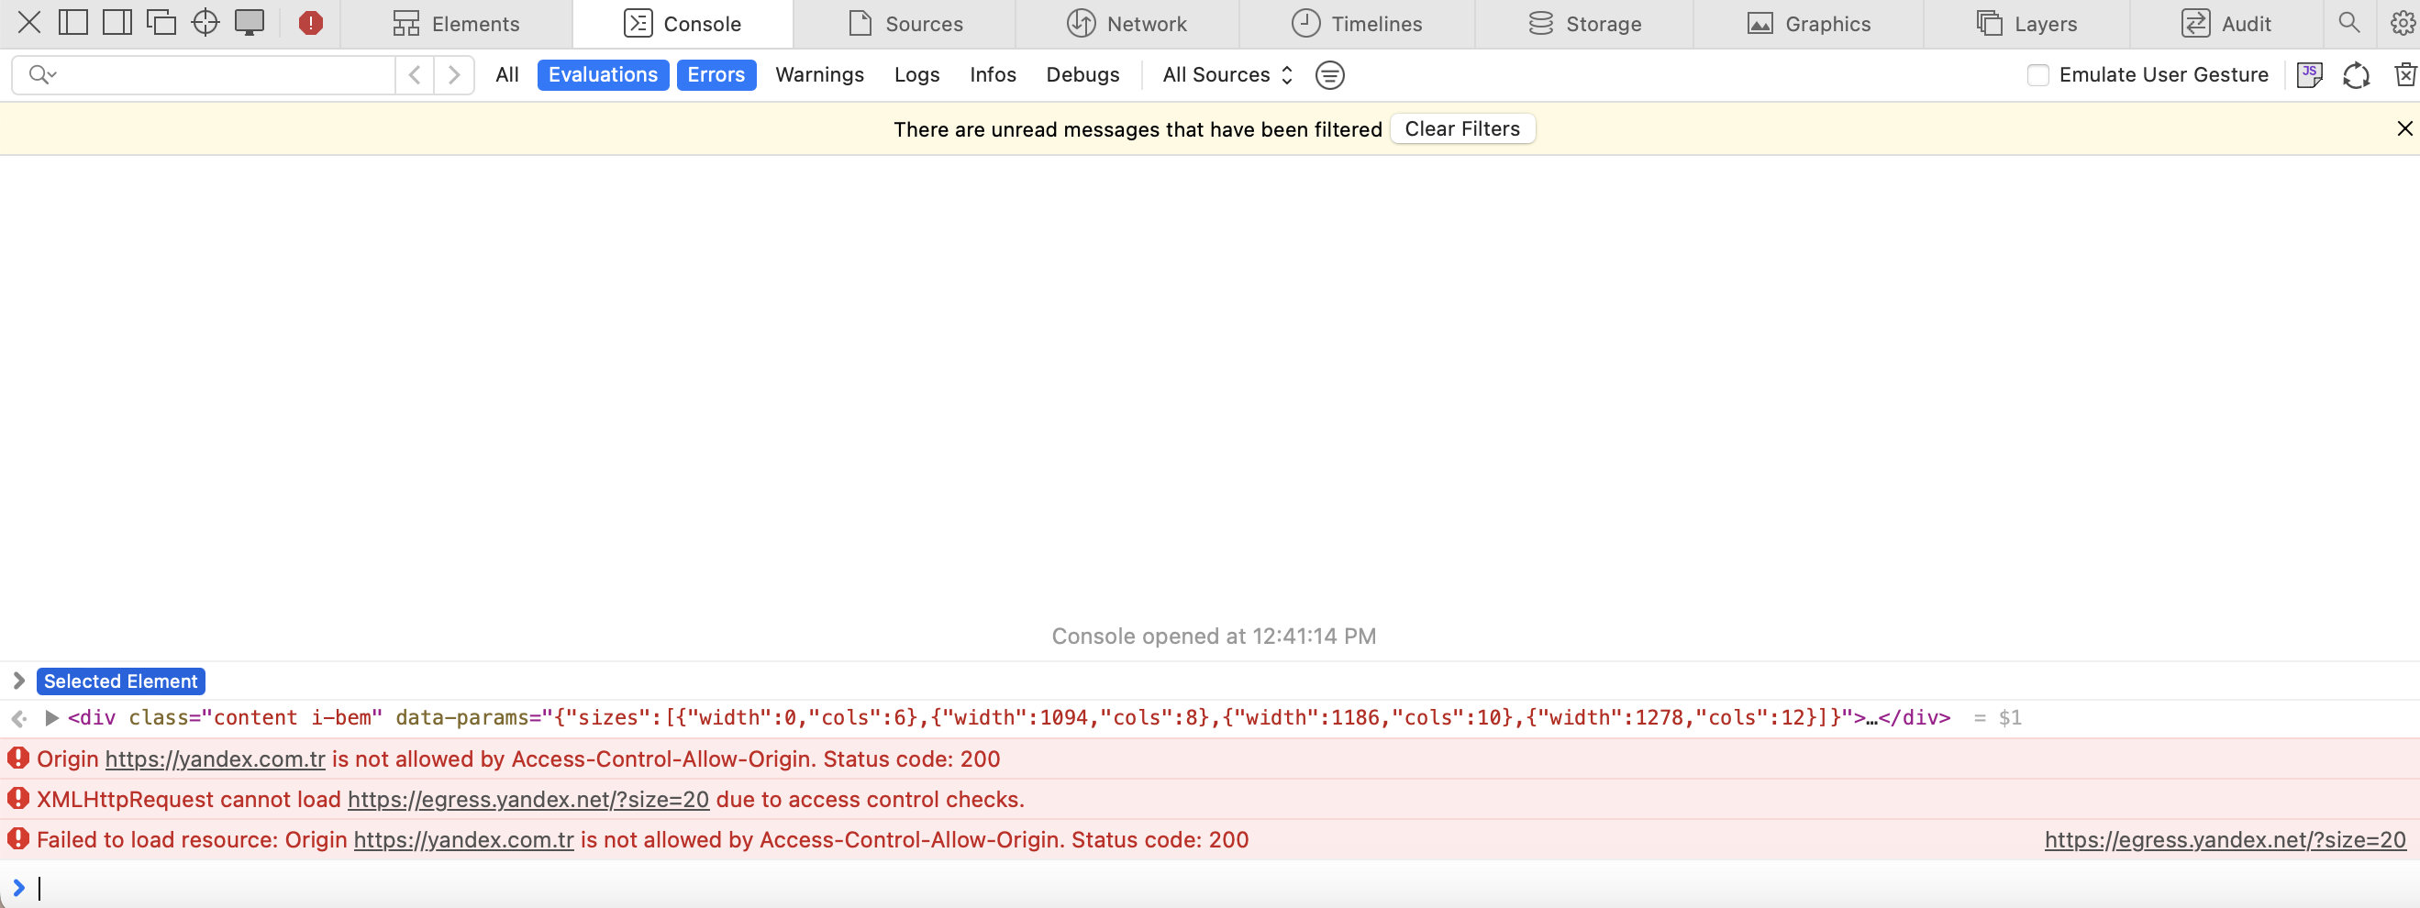Enable Emulate User Gesture checkbox
Viewport: 2420px width, 908px height.
(x=2037, y=75)
